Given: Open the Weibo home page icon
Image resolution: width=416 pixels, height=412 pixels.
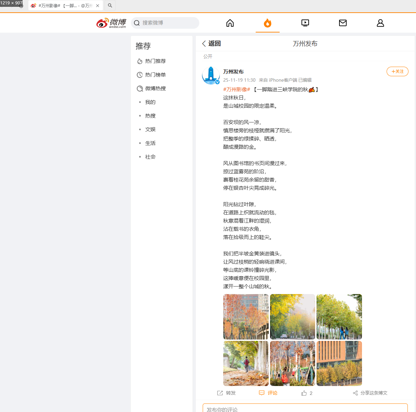Looking at the screenshot, I should (x=230, y=23).
